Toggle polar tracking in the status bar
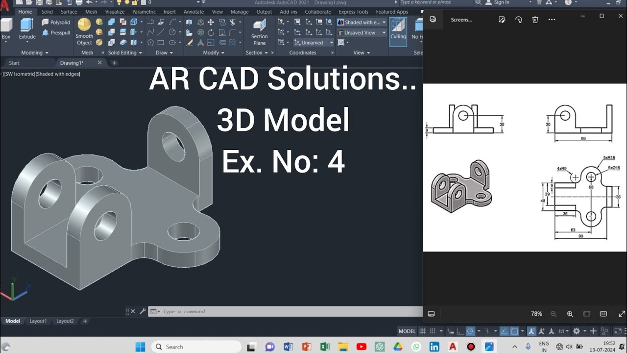Viewport: 627px width, 353px height. point(470,331)
